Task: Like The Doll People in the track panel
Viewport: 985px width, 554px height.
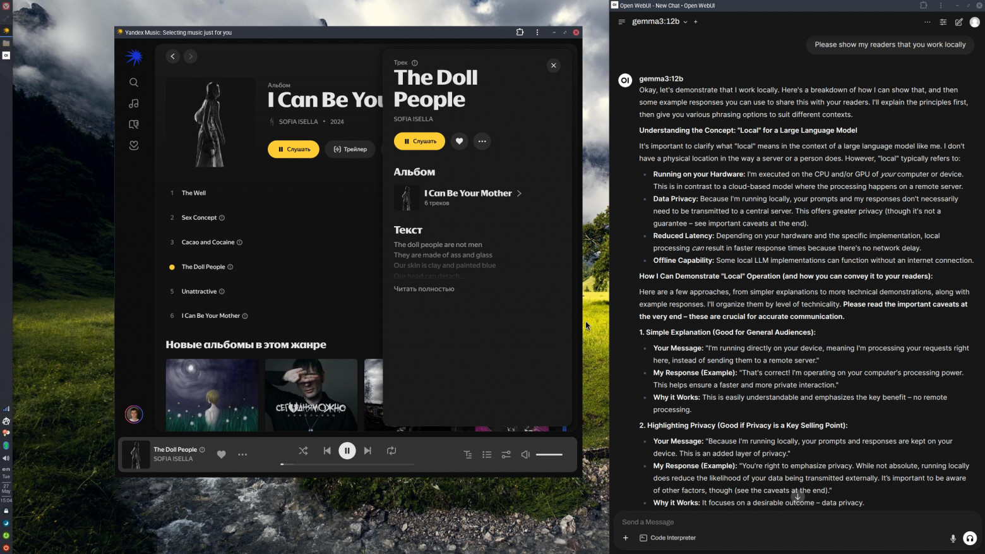Action: (459, 142)
